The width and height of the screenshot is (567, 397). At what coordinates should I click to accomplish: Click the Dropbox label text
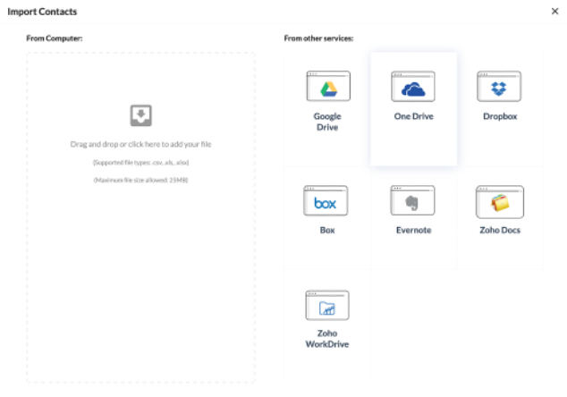coord(500,116)
